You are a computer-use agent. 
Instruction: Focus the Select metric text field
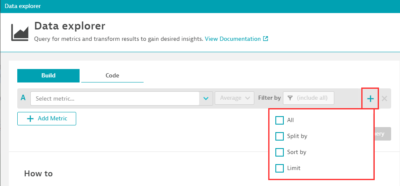115,98
